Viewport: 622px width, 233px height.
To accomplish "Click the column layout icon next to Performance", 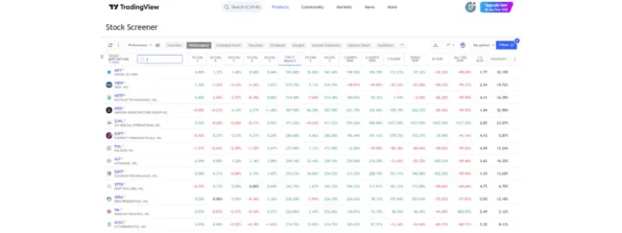I will (x=157, y=45).
